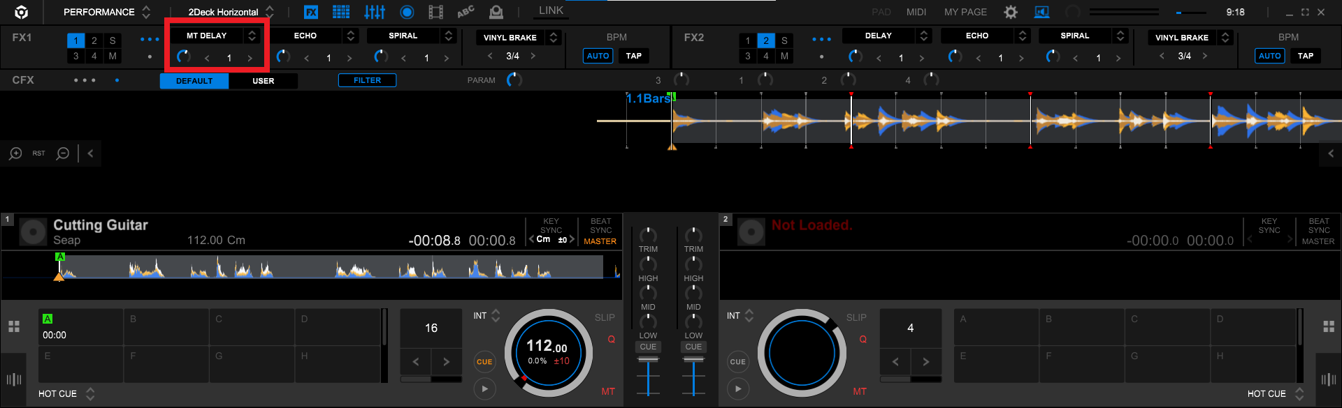Open the MY PAGE menu

(x=965, y=12)
